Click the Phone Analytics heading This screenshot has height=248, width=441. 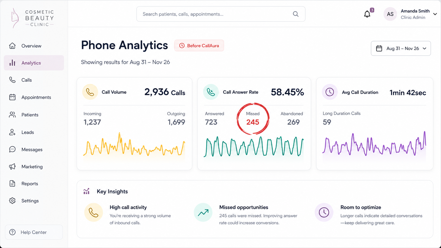pyautogui.click(x=124, y=45)
